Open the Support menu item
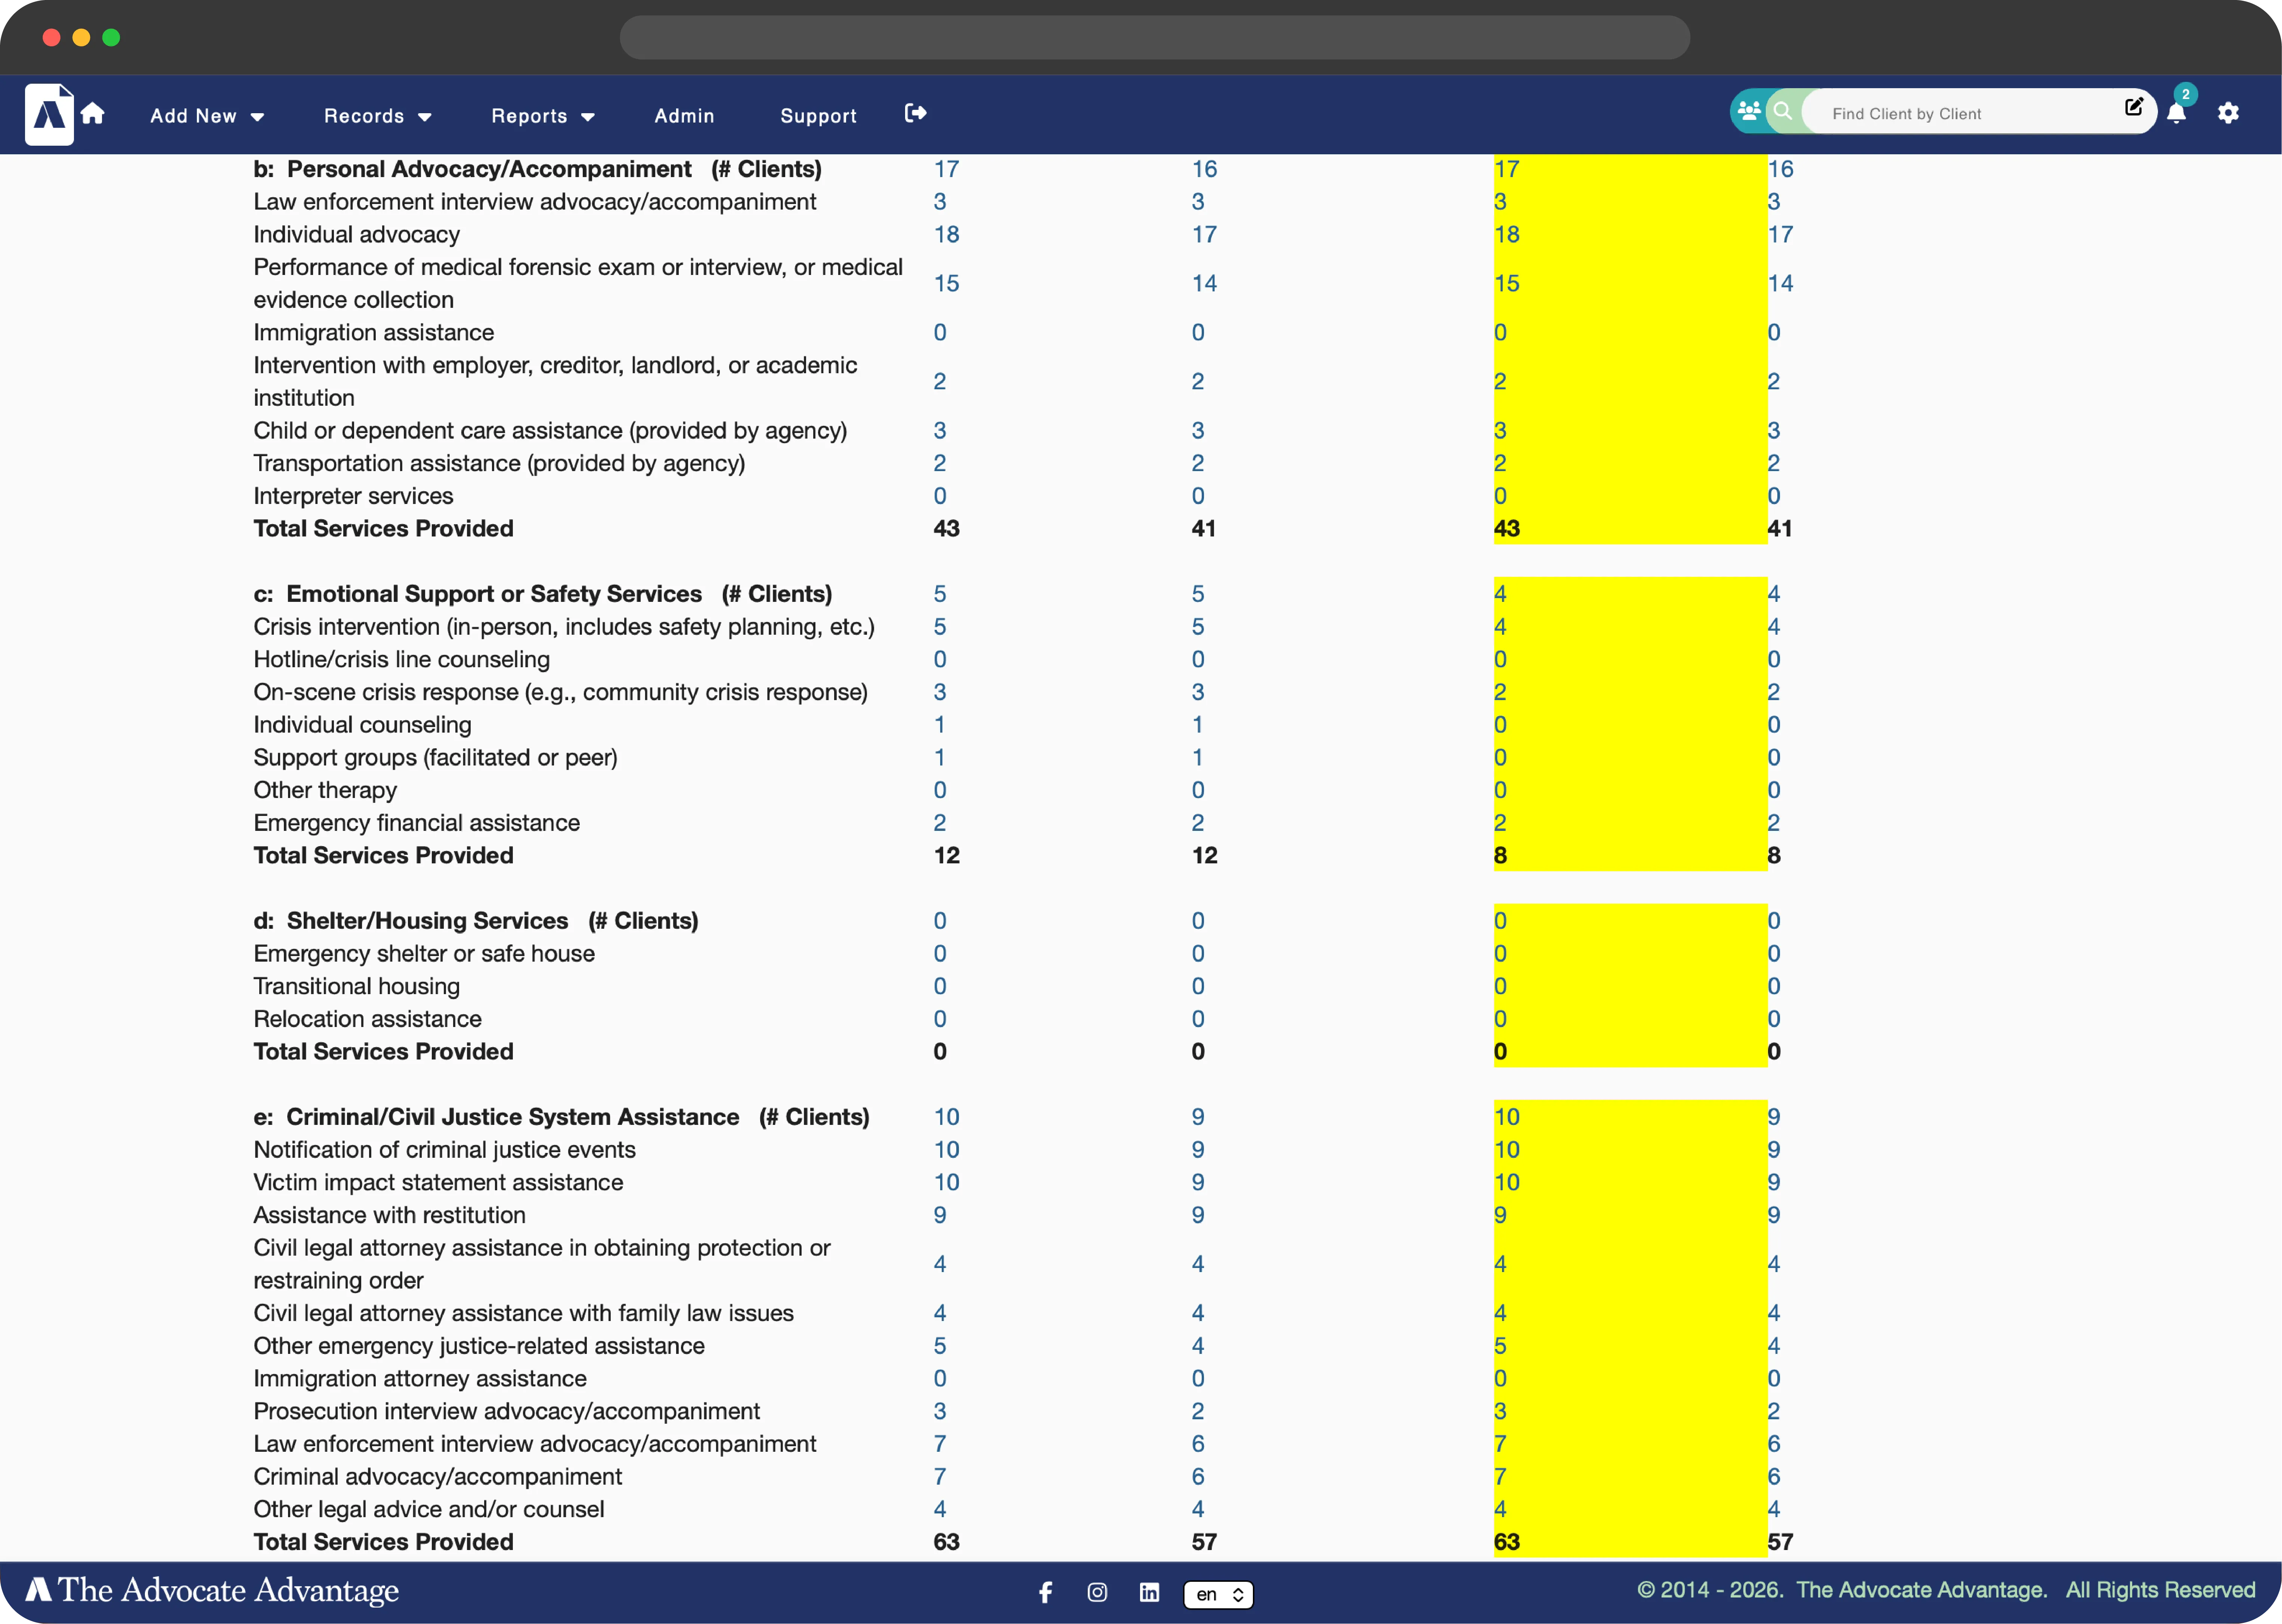The width and height of the screenshot is (2282, 1624). pos(818,116)
